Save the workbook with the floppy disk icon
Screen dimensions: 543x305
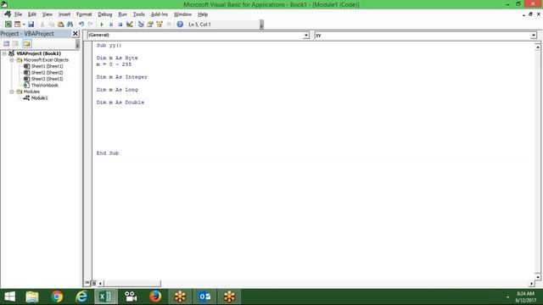pyautogui.click(x=31, y=25)
